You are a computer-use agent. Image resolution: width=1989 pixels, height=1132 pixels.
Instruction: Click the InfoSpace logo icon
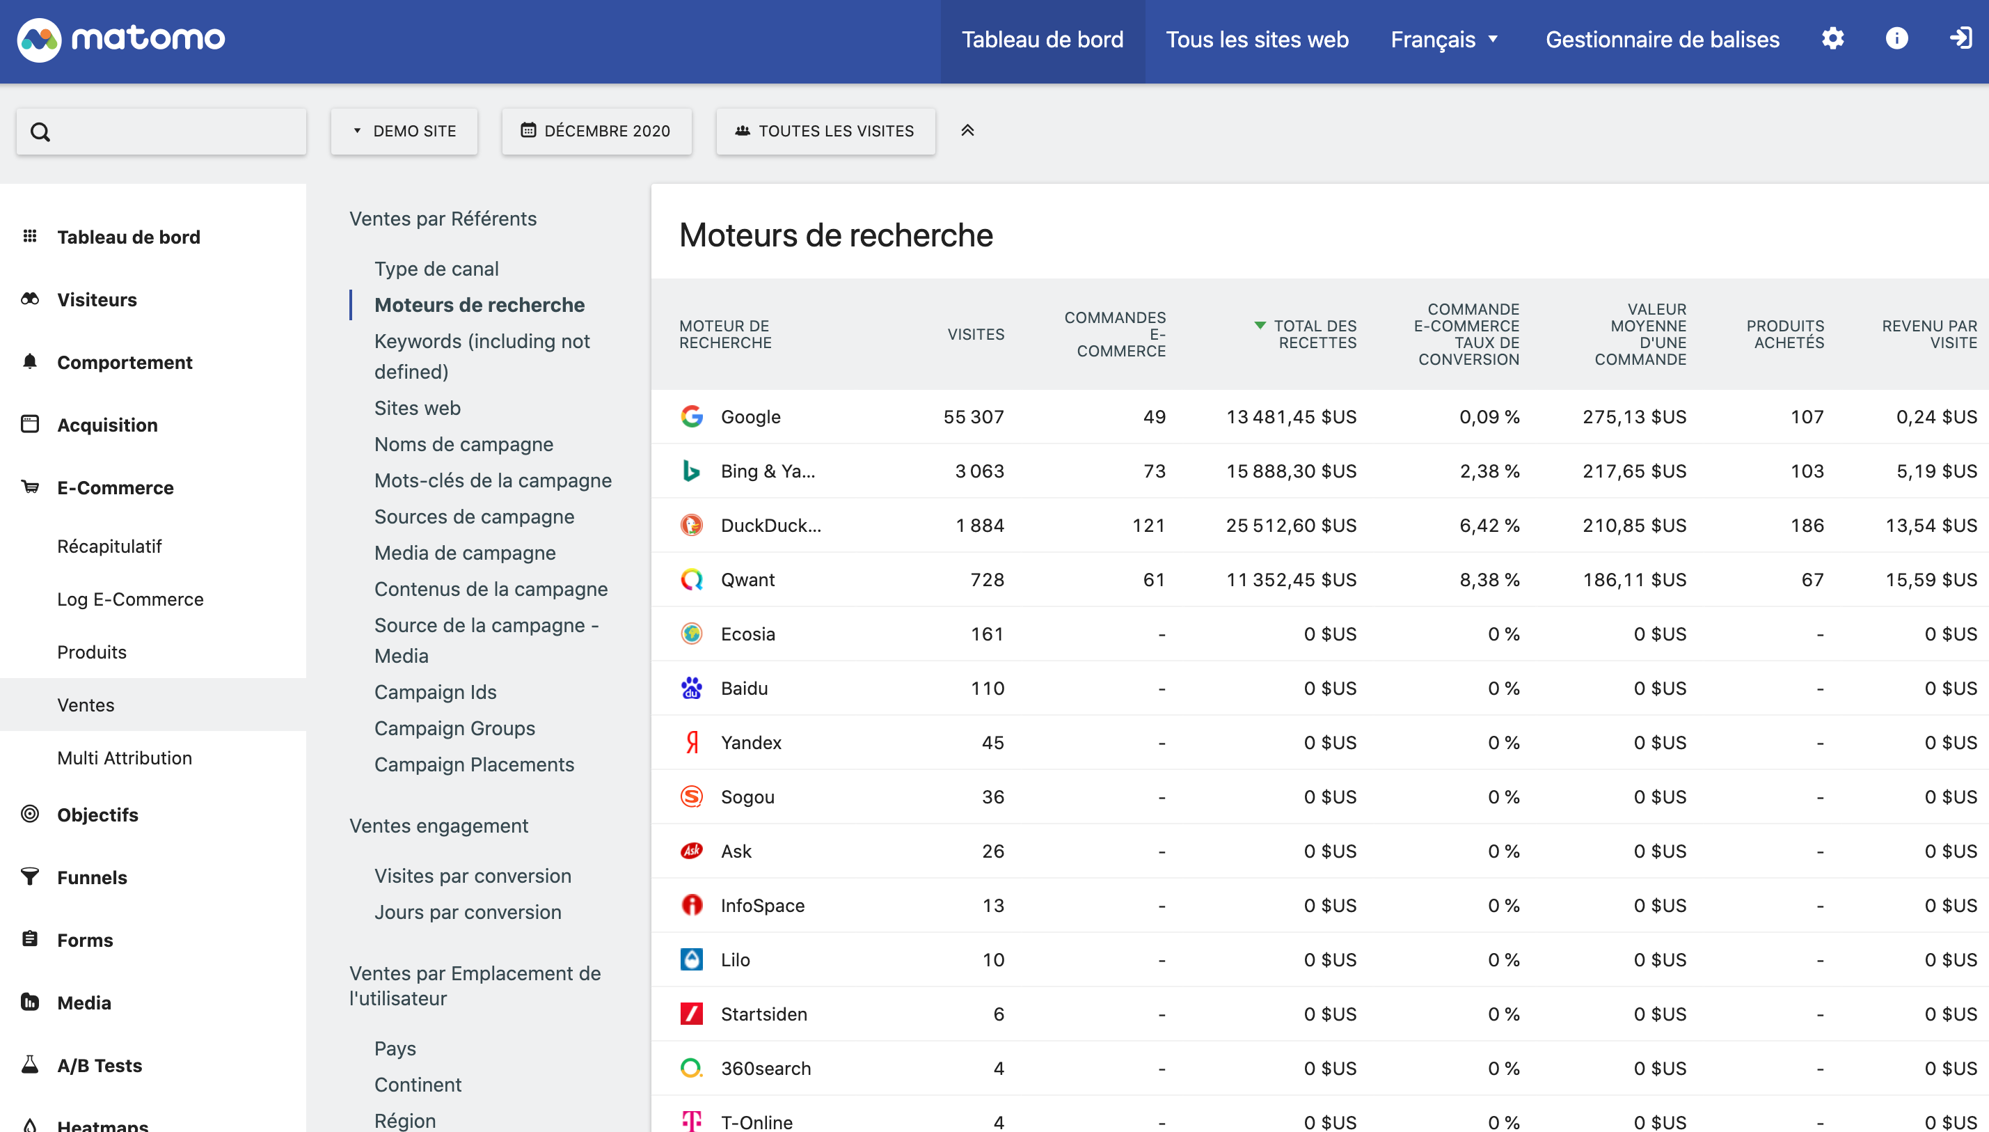[692, 906]
